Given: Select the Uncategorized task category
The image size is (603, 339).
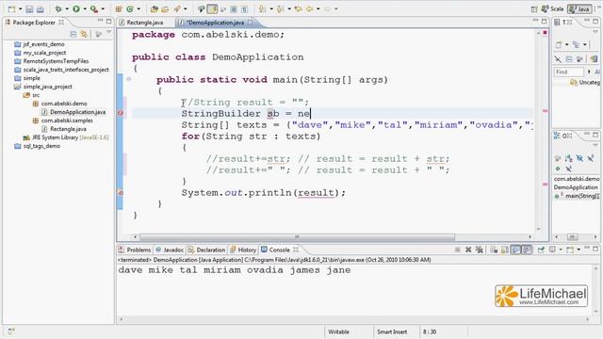Looking at the screenshot, I should pyautogui.click(x=585, y=82).
